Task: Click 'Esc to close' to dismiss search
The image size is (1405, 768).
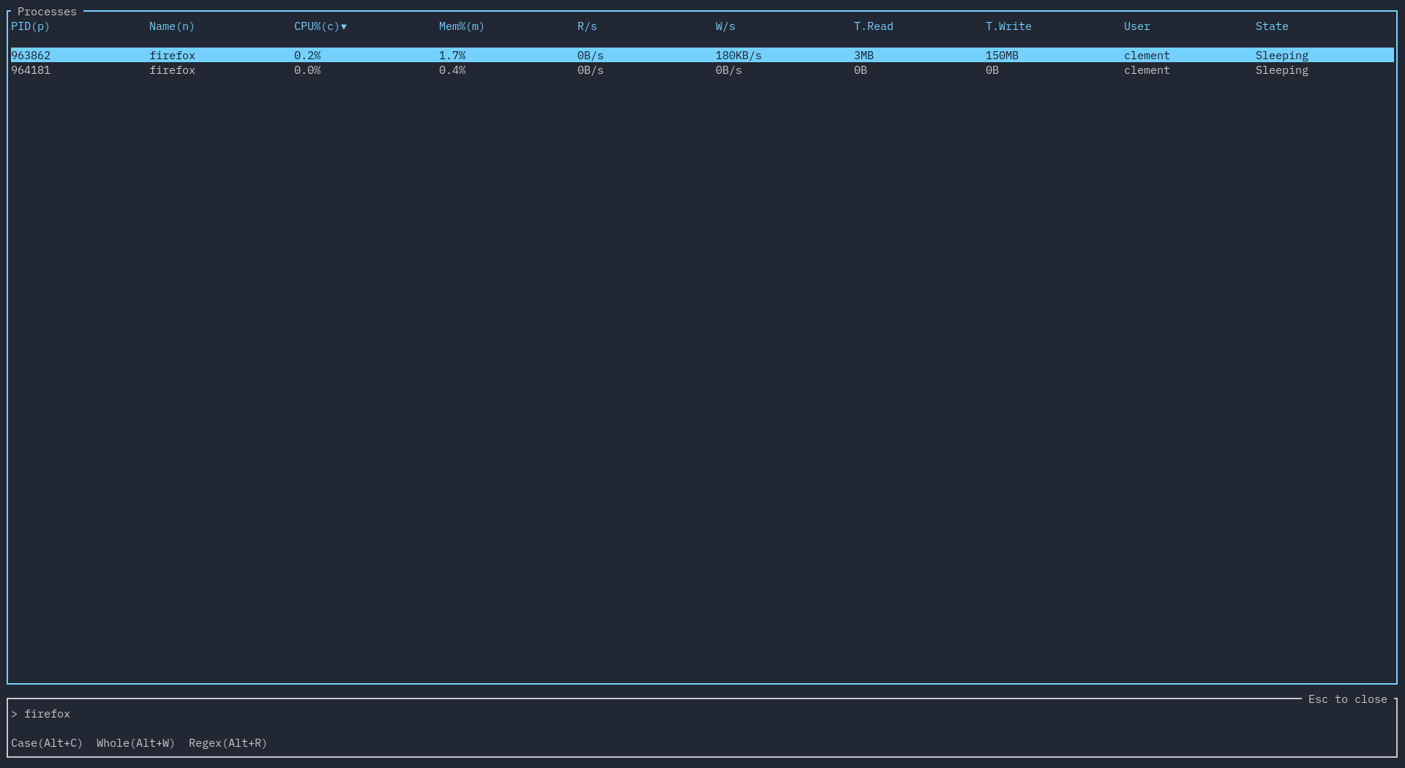Action: coord(1346,699)
